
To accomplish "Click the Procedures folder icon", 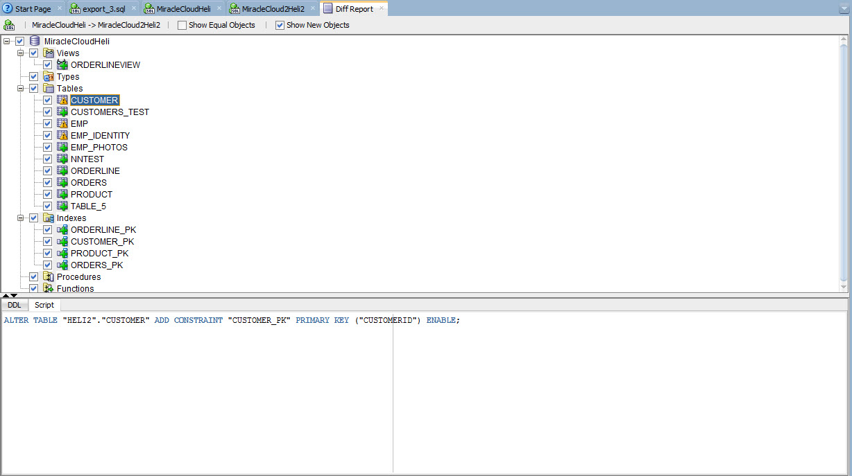I will [x=49, y=277].
